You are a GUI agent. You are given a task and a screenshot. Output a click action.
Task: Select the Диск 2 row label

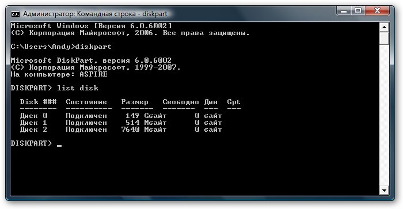(x=33, y=130)
